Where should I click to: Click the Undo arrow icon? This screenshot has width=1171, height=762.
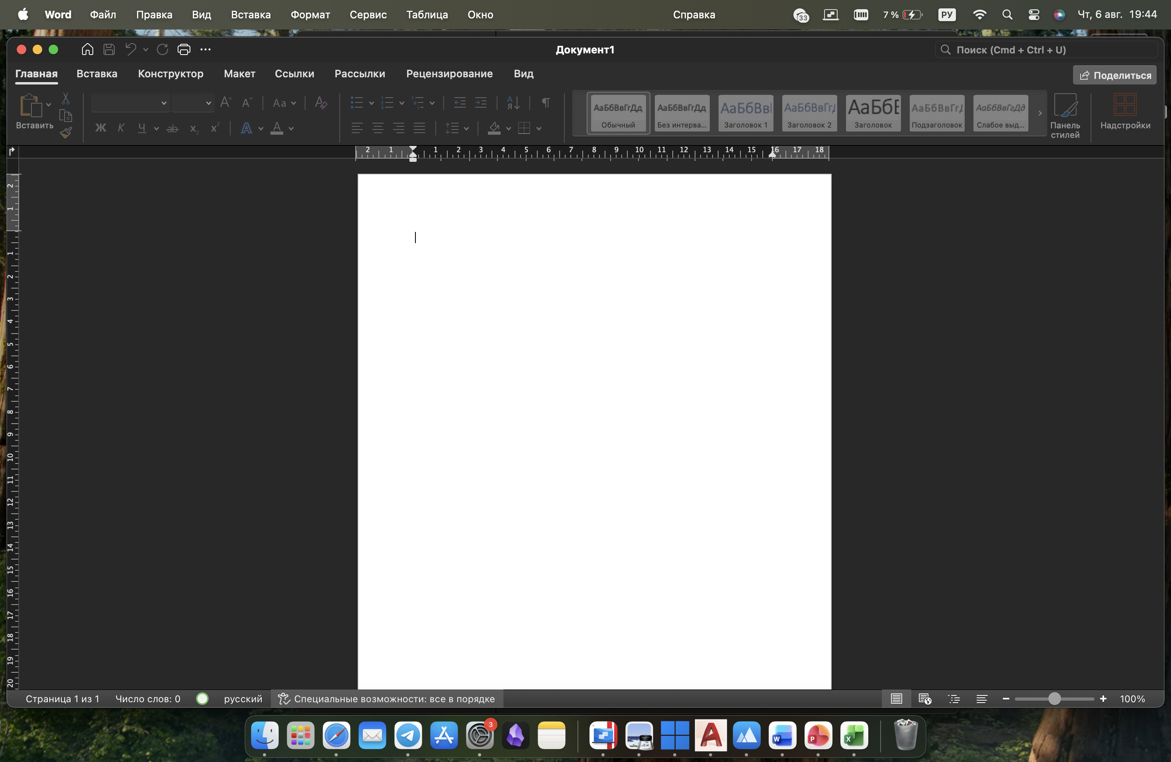[130, 49]
